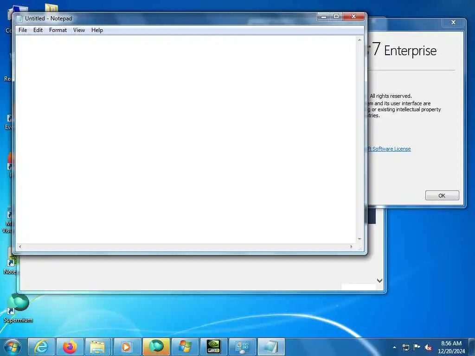The image size is (475, 356).
Task: Click the Show desktop button
Action: (x=472, y=347)
